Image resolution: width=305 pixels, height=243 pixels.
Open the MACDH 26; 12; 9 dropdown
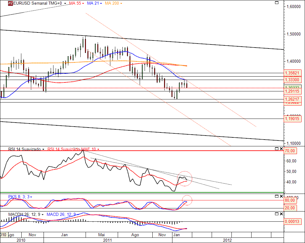[x=43, y=215]
